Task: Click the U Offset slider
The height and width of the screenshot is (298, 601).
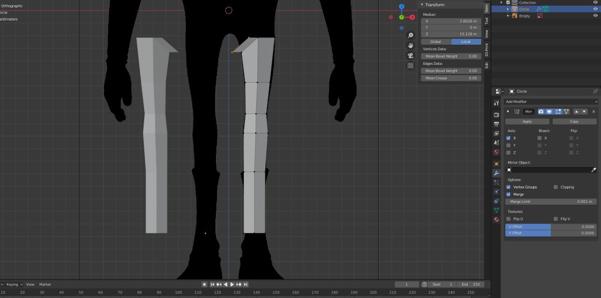Action: coord(551,227)
